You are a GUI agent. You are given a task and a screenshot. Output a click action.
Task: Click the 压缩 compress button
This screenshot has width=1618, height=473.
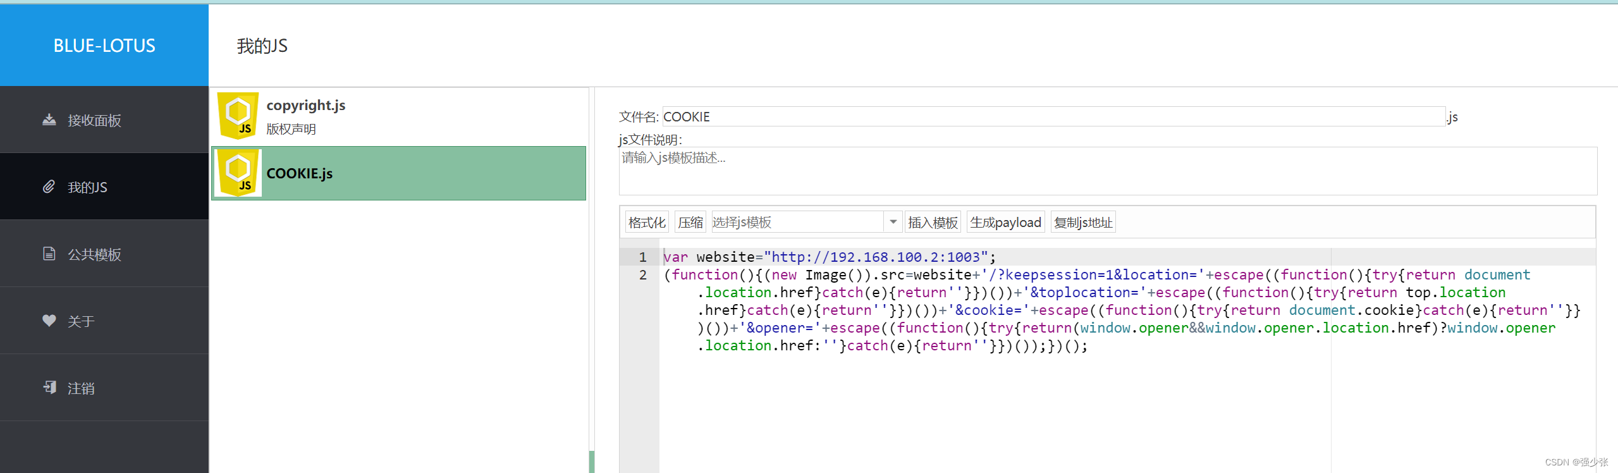690,223
